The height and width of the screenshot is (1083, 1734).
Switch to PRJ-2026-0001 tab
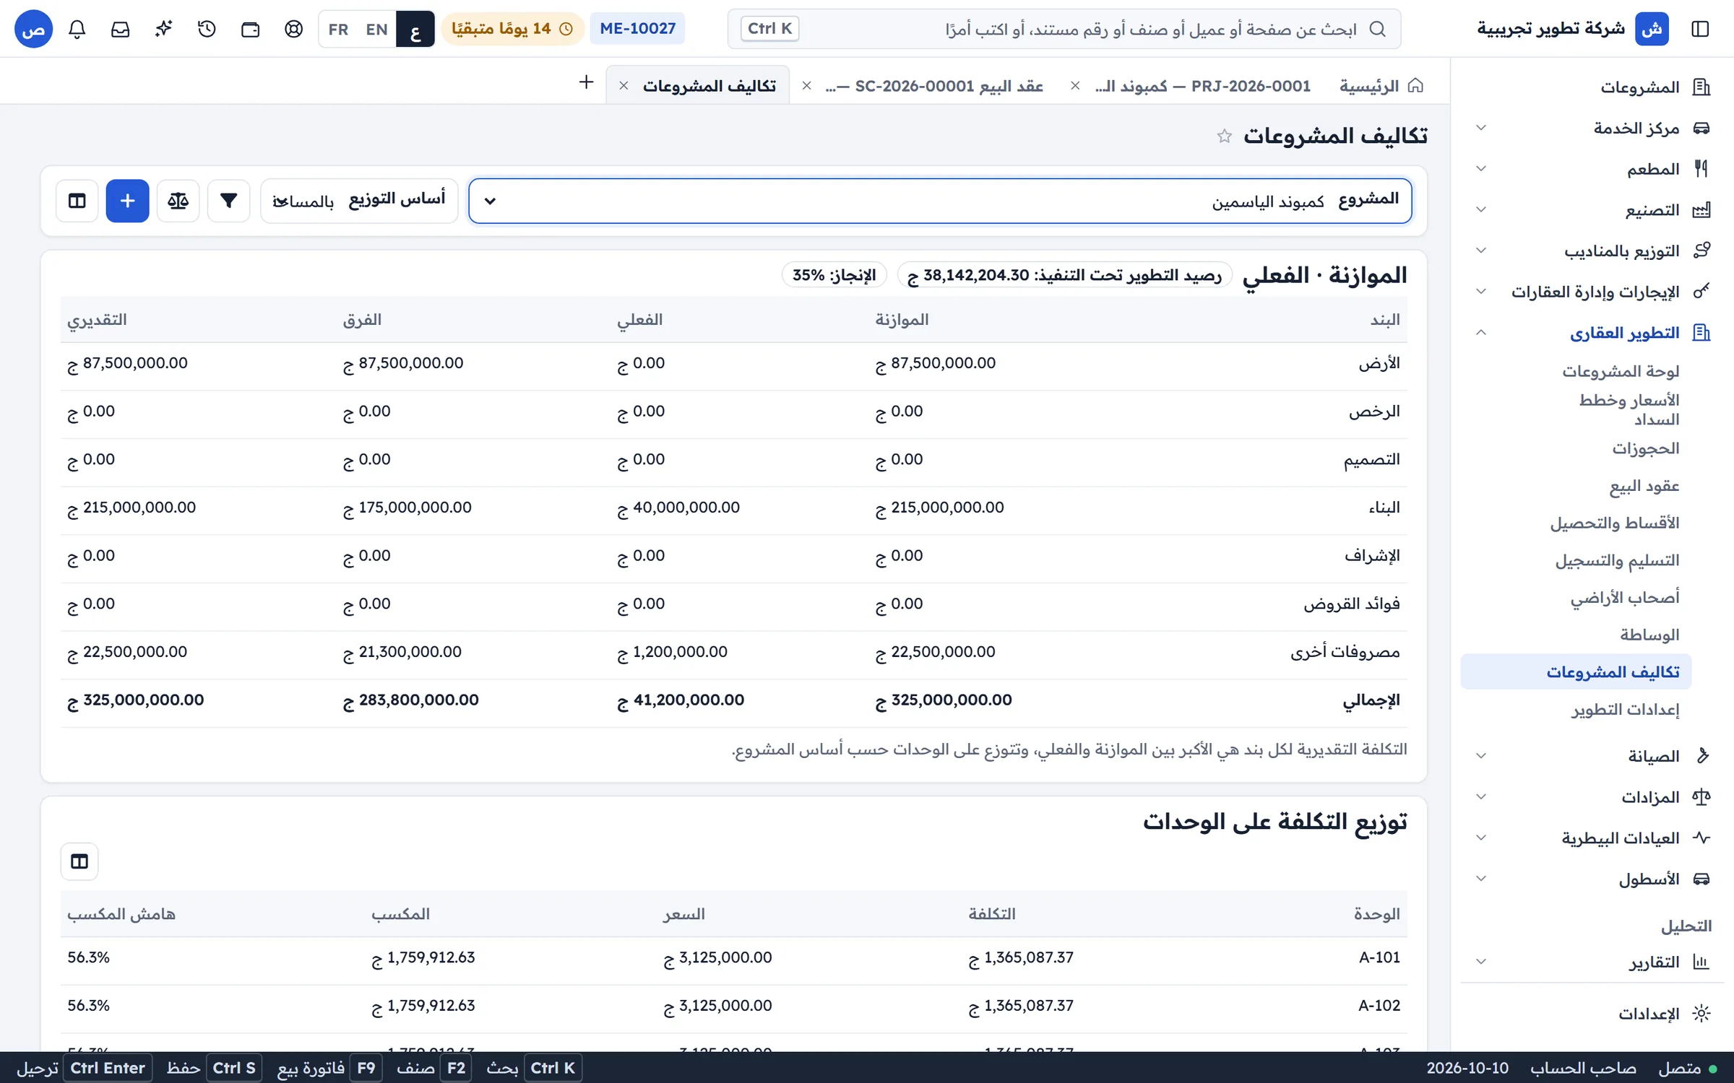pos(1203,86)
